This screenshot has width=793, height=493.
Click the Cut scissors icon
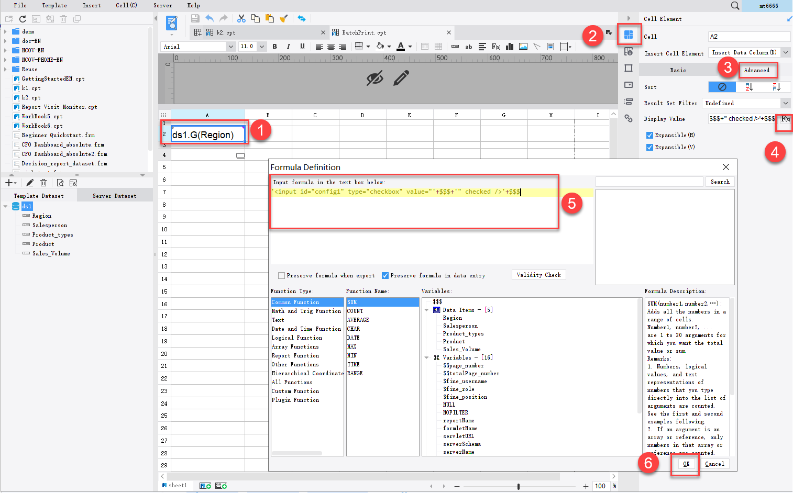coord(241,18)
